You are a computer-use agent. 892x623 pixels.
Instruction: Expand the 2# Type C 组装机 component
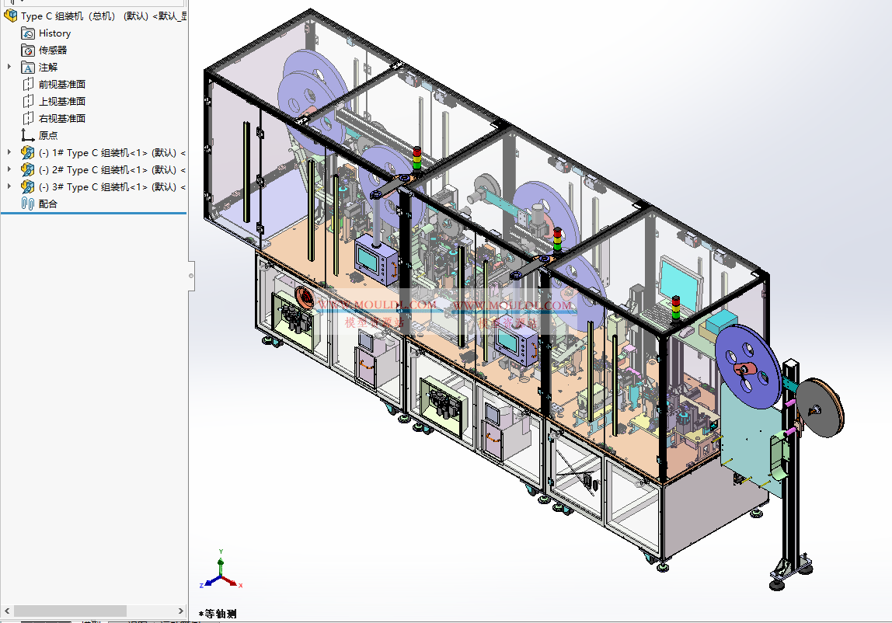click(x=10, y=169)
